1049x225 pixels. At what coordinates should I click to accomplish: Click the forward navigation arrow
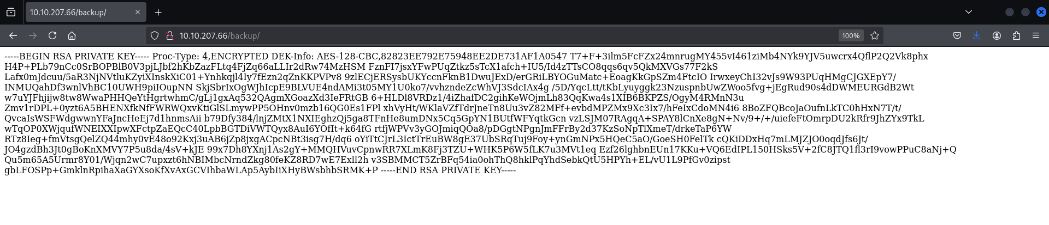(33, 35)
